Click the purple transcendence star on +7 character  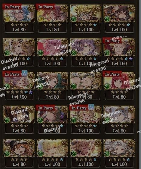(130, 59)
